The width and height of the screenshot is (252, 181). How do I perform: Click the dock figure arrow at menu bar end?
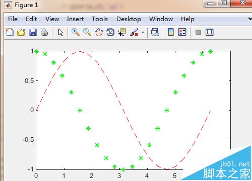pos(250,19)
